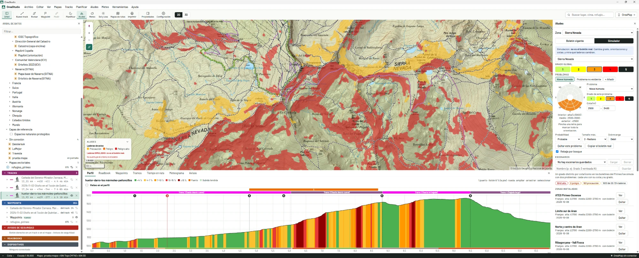
Task: Click the Filtrar input in Árbol de datos
Action: point(42,32)
